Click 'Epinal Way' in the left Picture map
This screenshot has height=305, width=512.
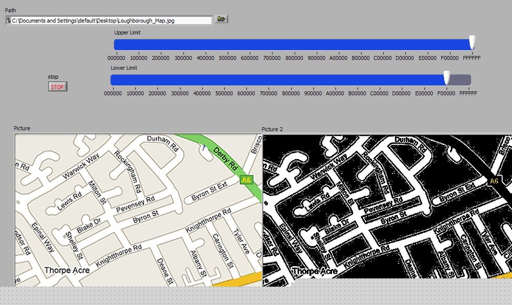click(x=43, y=237)
